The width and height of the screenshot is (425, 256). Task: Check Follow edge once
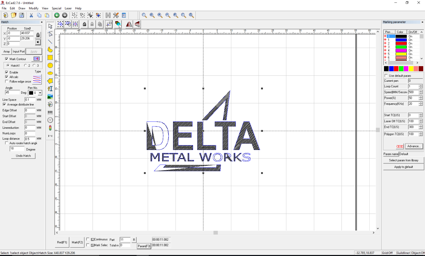click(x=7, y=81)
